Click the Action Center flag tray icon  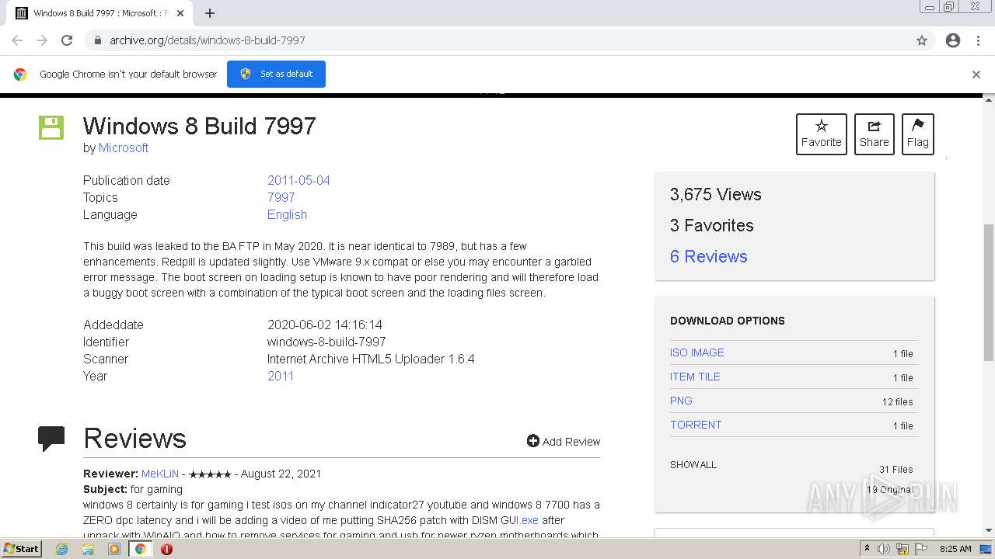click(x=921, y=549)
